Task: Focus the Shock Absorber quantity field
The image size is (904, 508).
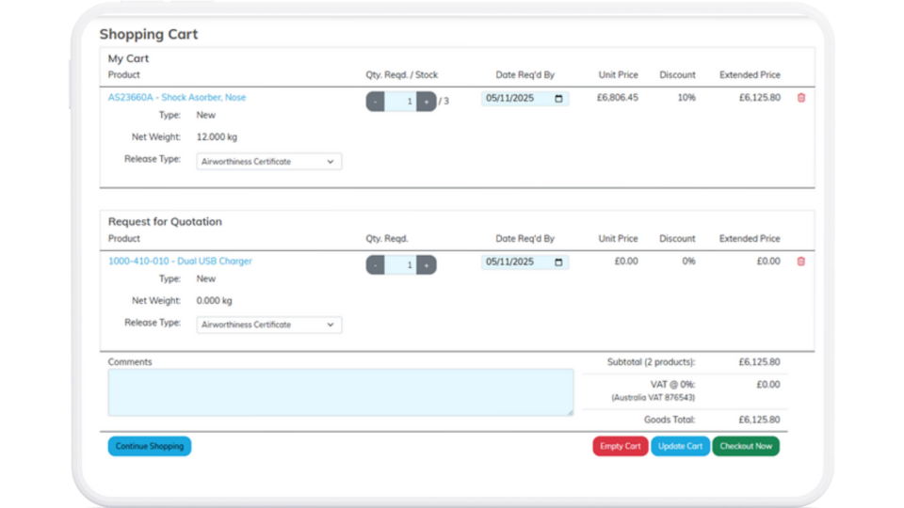Action: (400, 102)
